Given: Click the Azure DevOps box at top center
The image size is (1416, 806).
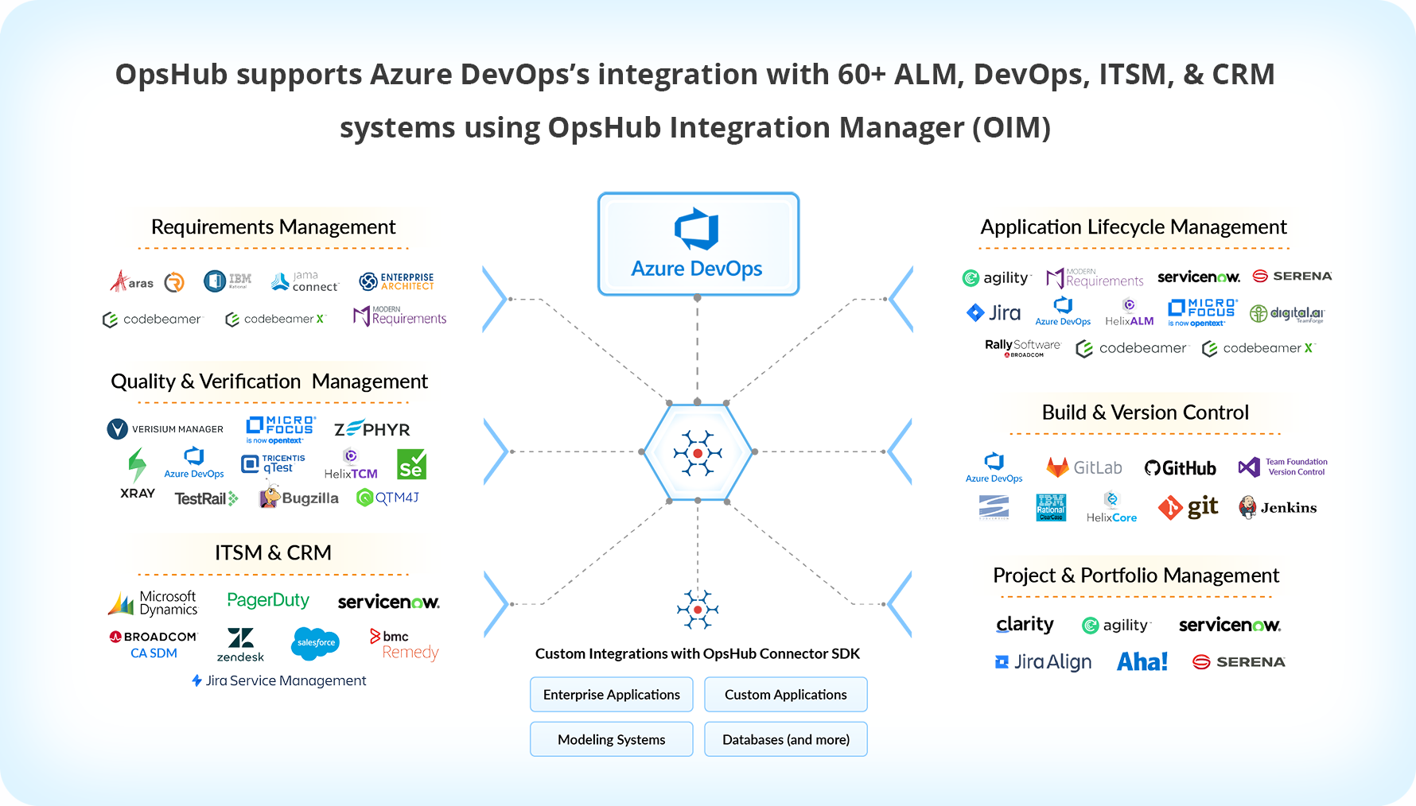Looking at the screenshot, I should point(698,243).
